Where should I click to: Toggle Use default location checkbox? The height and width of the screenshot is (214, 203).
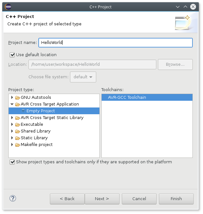[12, 55]
